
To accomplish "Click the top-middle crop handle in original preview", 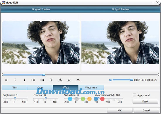I will click(x=41, y=21).
